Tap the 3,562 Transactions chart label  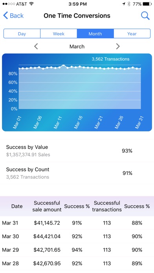[x=110, y=59]
